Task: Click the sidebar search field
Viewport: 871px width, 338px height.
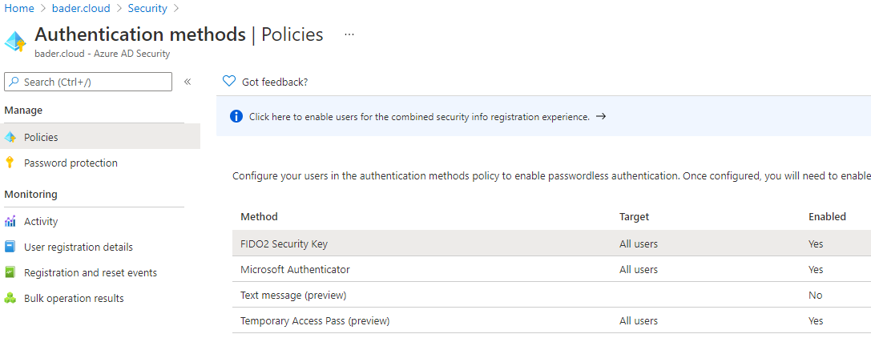Action: [x=88, y=82]
